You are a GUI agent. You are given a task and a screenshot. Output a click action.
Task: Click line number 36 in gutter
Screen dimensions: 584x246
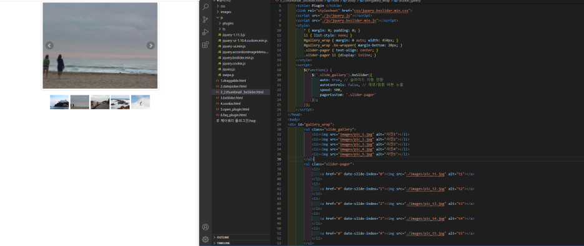pyautogui.click(x=279, y=159)
